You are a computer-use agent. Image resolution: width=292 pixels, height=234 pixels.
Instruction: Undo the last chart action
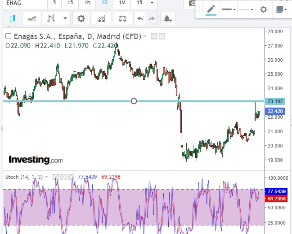(140, 18)
